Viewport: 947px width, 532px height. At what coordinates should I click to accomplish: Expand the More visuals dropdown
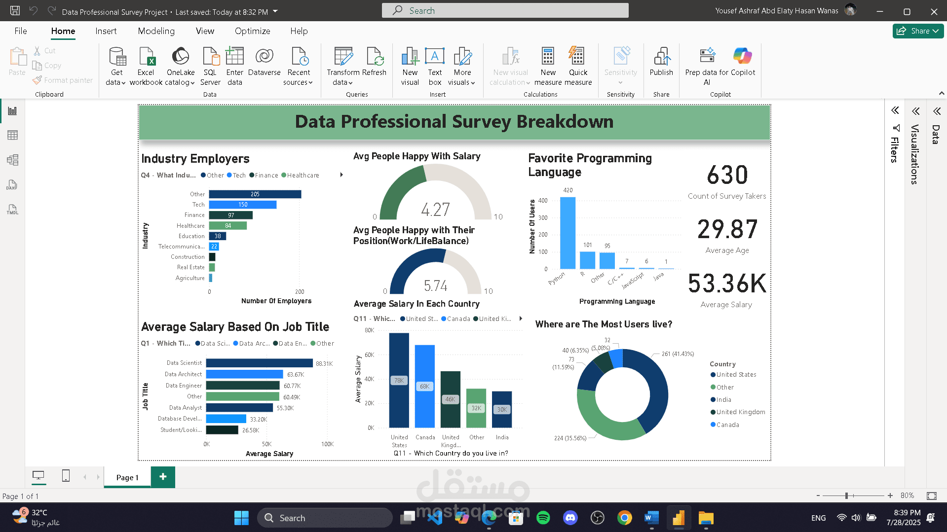coord(462,67)
